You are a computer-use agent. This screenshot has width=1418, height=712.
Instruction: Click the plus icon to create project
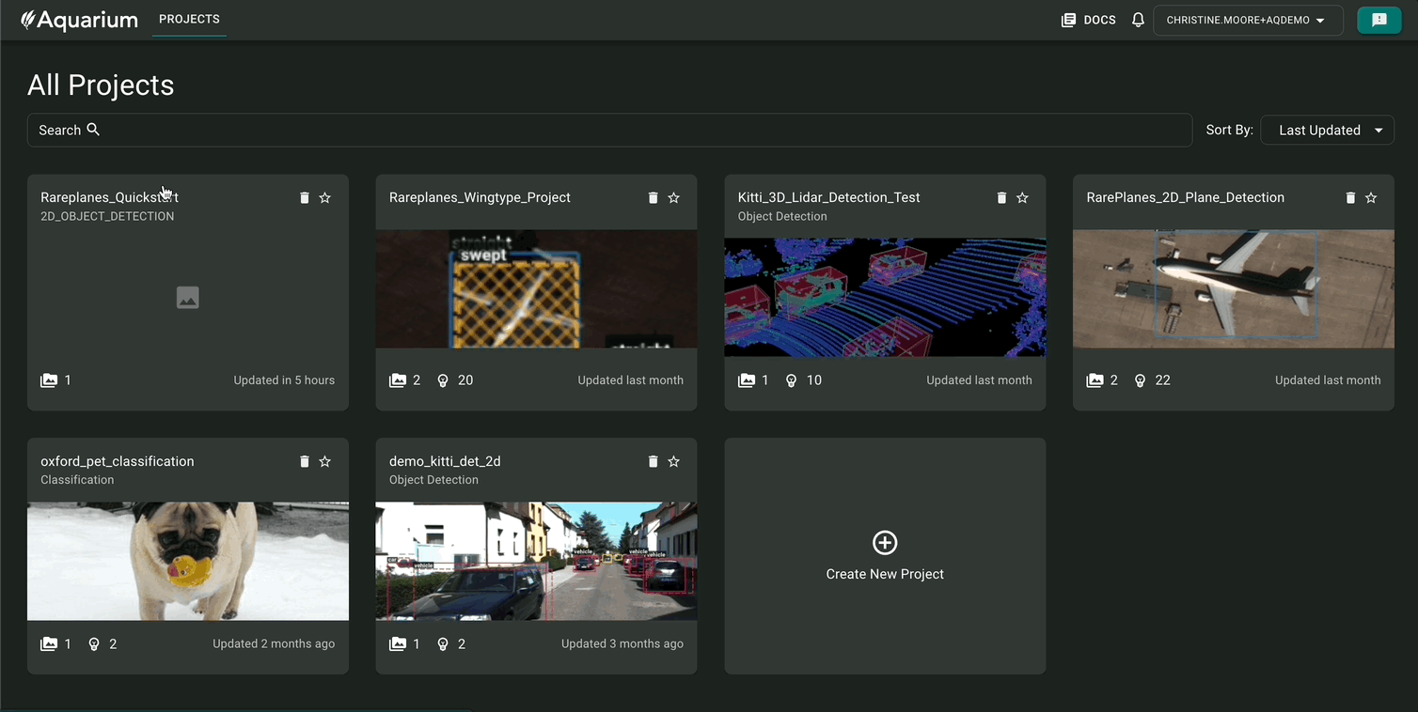(x=885, y=543)
